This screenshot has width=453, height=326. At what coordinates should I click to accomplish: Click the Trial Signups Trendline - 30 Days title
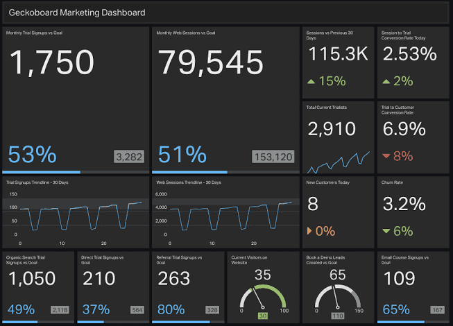point(37,182)
